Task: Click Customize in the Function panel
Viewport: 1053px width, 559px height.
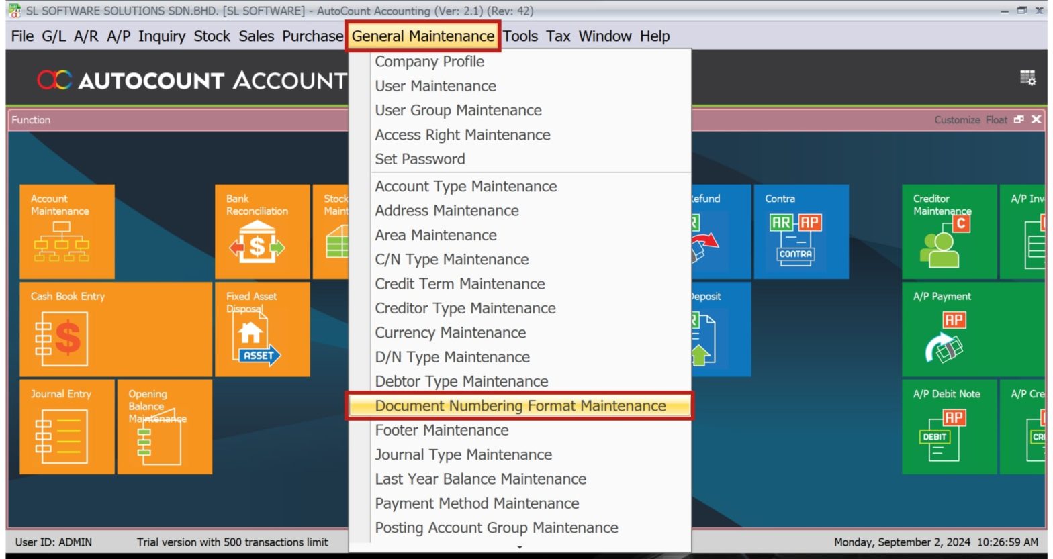Action: (x=957, y=120)
